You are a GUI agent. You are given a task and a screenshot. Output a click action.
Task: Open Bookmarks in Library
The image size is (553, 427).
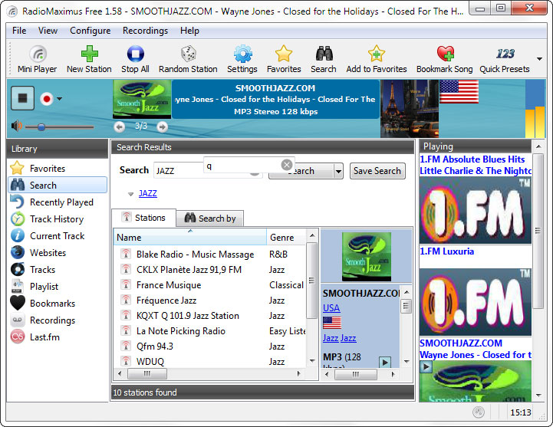pyautogui.click(x=58, y=304)
